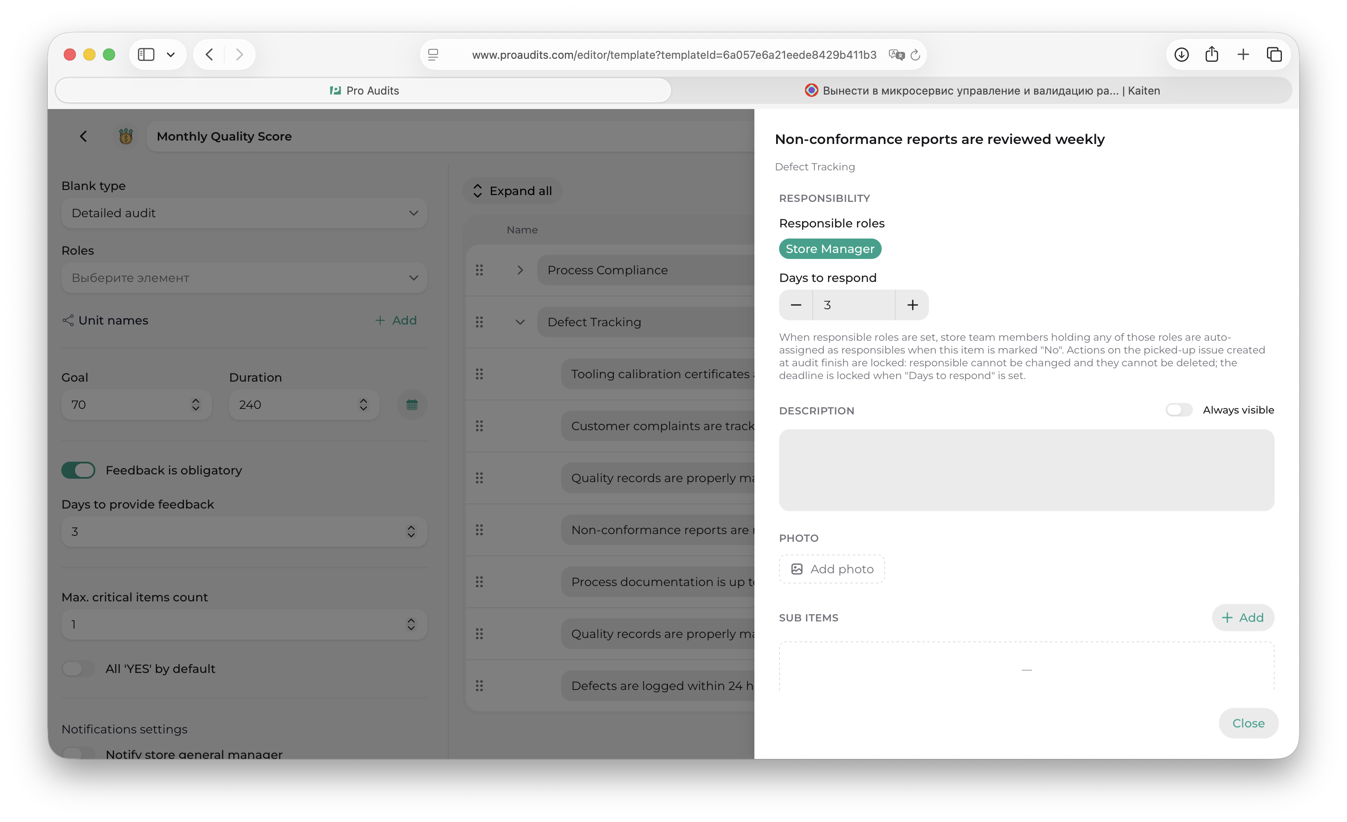Expand the Process Compliance section chevron

[520, 270]
